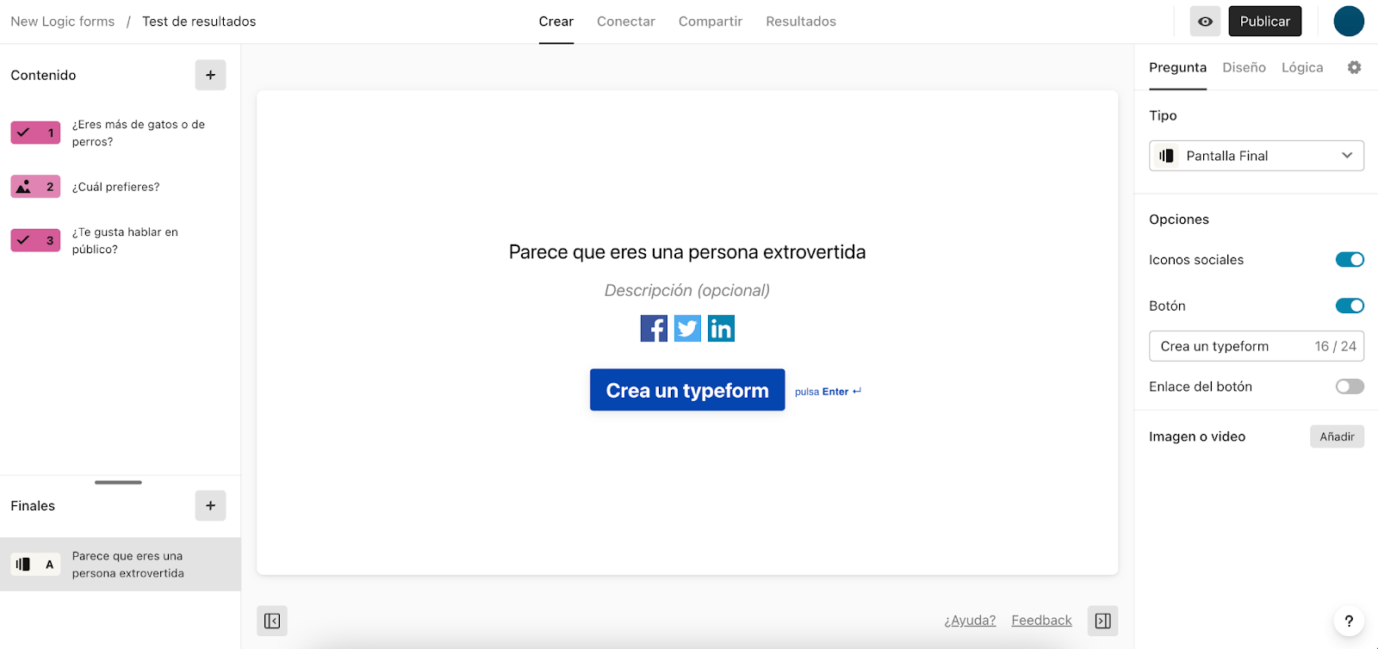Click the Test de resultados title
1378x649 pixels.
199,22
